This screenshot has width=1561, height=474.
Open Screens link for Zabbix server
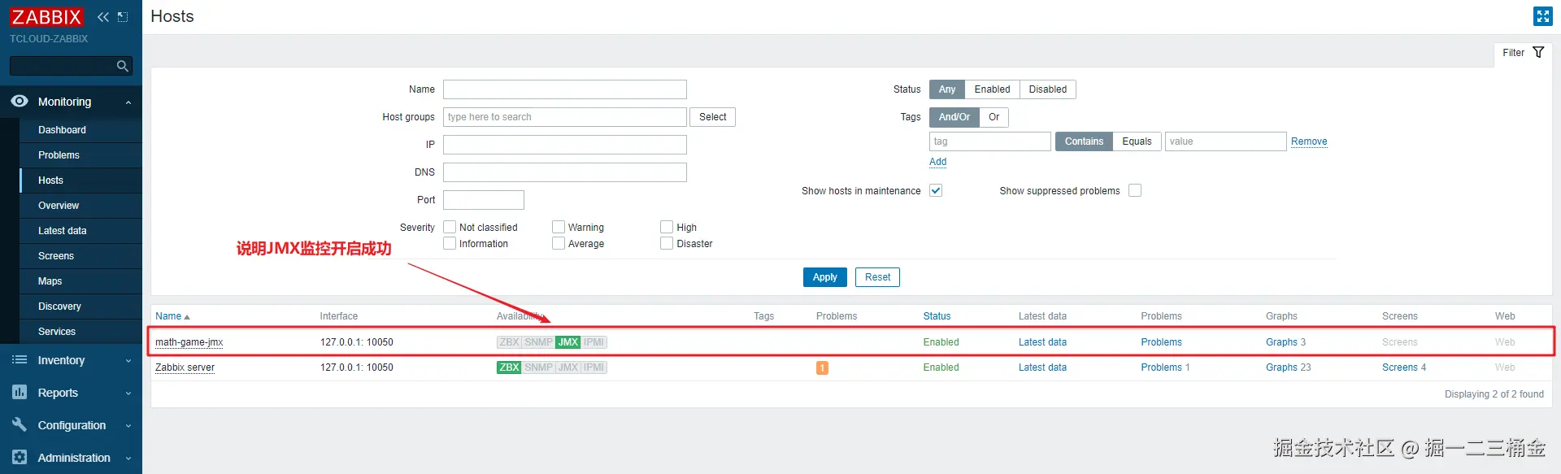point(1399,367)
